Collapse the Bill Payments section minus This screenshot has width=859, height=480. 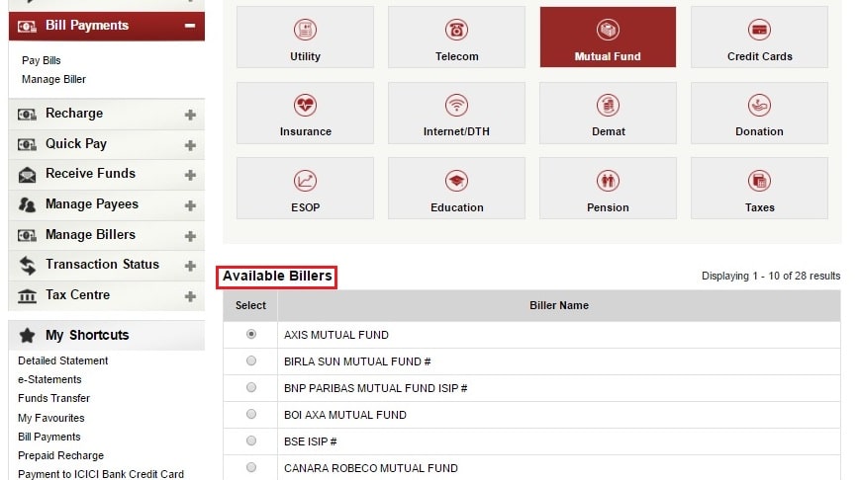coord(190,26)
